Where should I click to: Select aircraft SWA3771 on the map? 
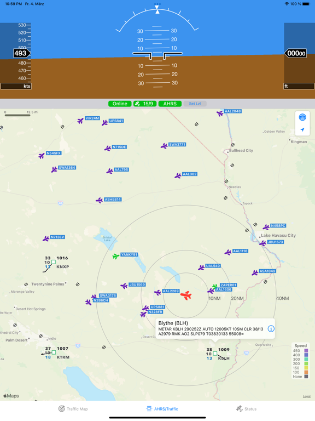164,146
